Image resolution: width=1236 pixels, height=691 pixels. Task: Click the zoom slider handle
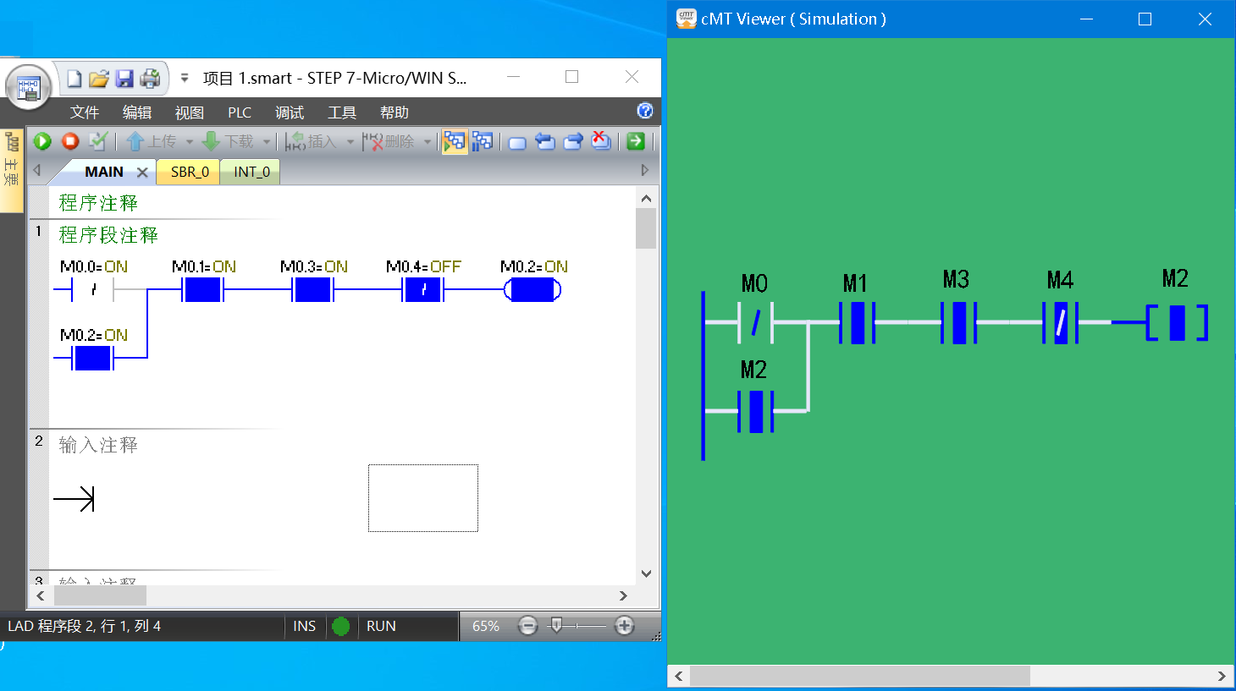click(556, 625)
